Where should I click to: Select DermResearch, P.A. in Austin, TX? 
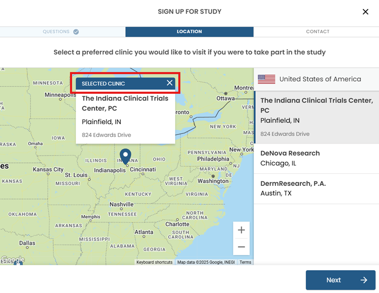pos(316,189)
